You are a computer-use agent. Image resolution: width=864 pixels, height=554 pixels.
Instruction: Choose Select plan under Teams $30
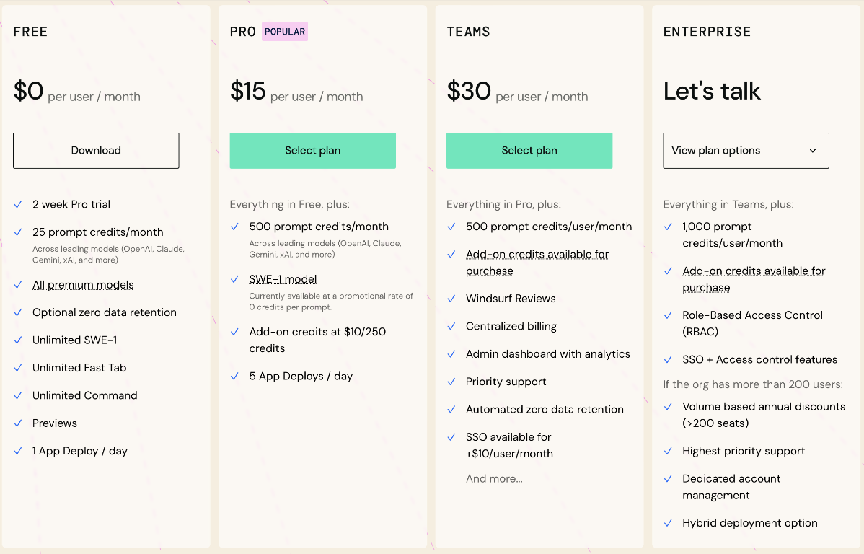pyautogui.click(x=529, y=151)
